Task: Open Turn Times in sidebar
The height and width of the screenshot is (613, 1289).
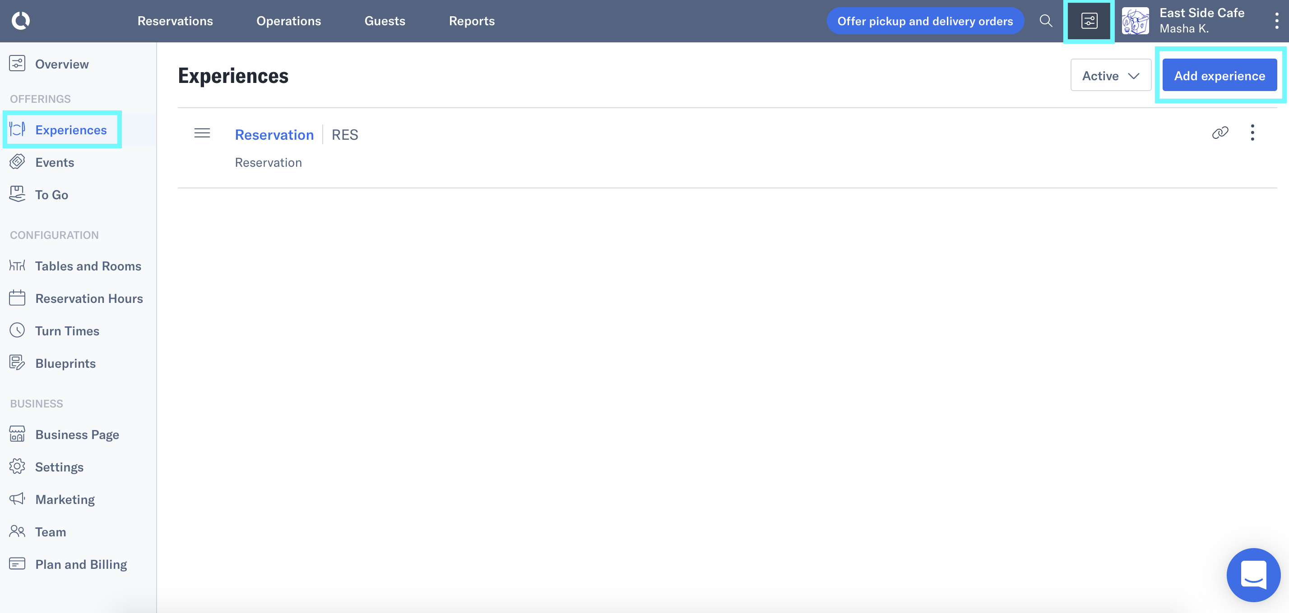Action: tap(67, 331)
